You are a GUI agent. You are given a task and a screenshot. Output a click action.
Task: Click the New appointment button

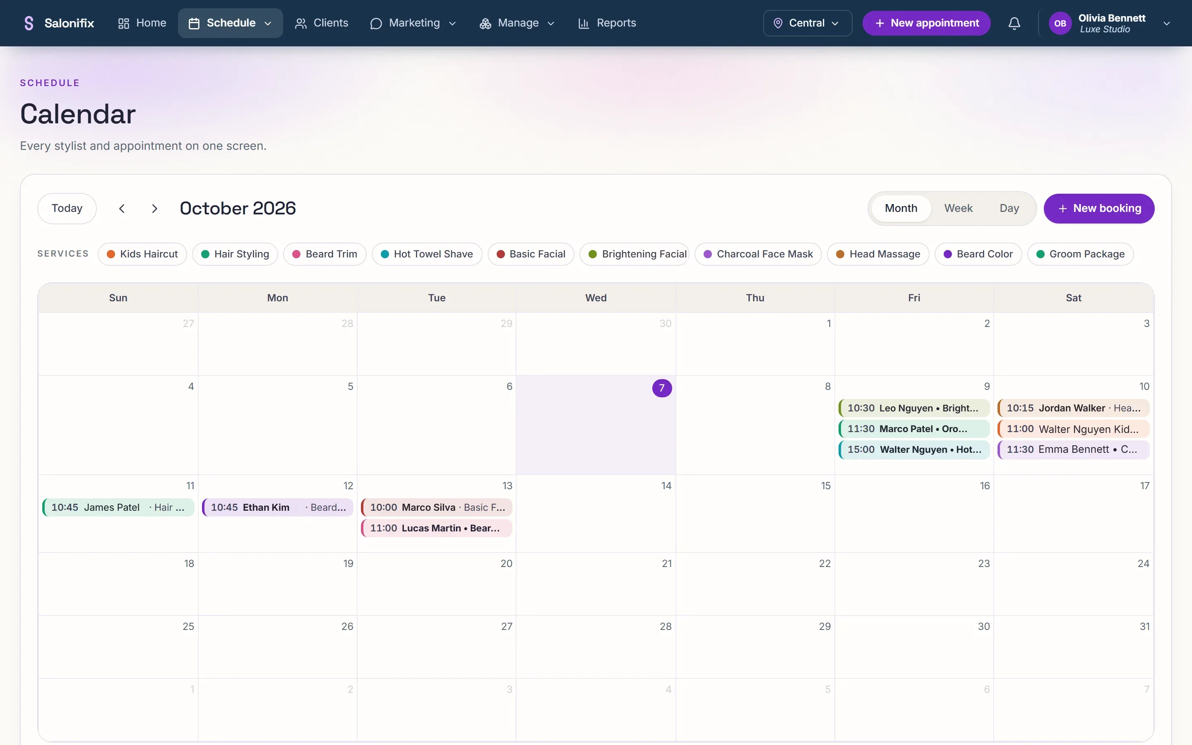tap(926, 23)
